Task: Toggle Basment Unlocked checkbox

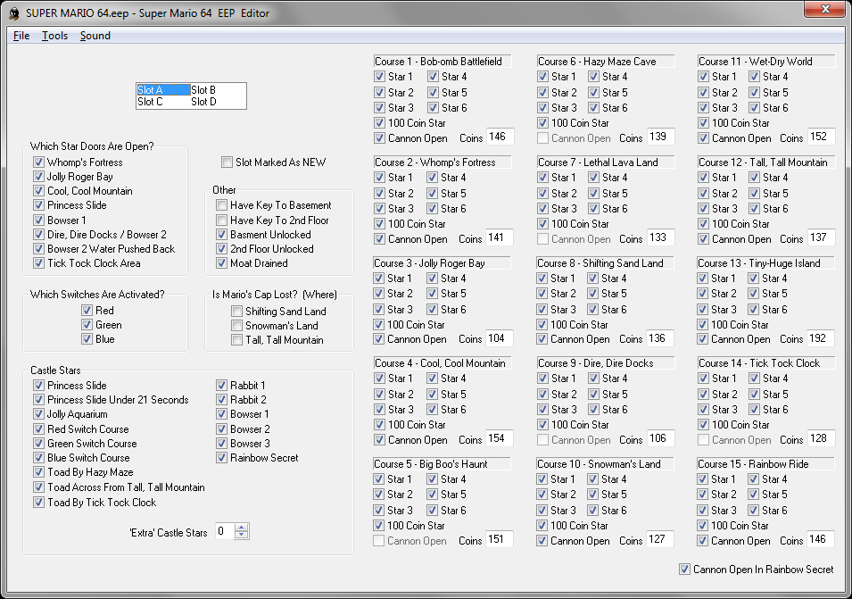Action: 221,234
